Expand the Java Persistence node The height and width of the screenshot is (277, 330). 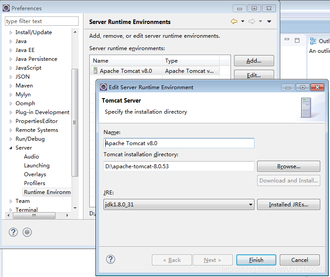pyautogui.click(x=11, y=59)
